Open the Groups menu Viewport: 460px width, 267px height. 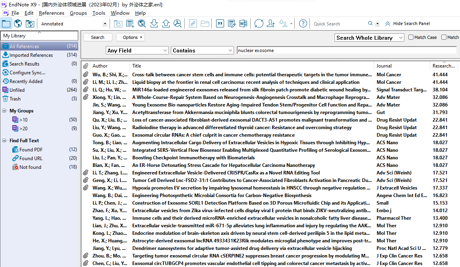(x=78, y=13)
